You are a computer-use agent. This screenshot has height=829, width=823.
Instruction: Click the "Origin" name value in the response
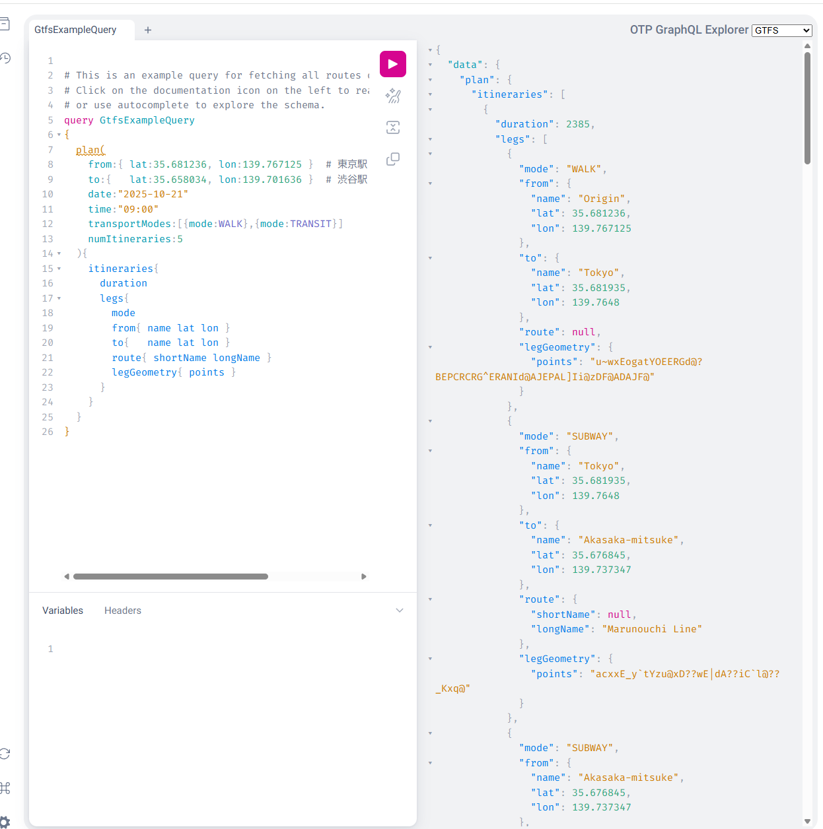pyautogui.click(x=602, y=199)
